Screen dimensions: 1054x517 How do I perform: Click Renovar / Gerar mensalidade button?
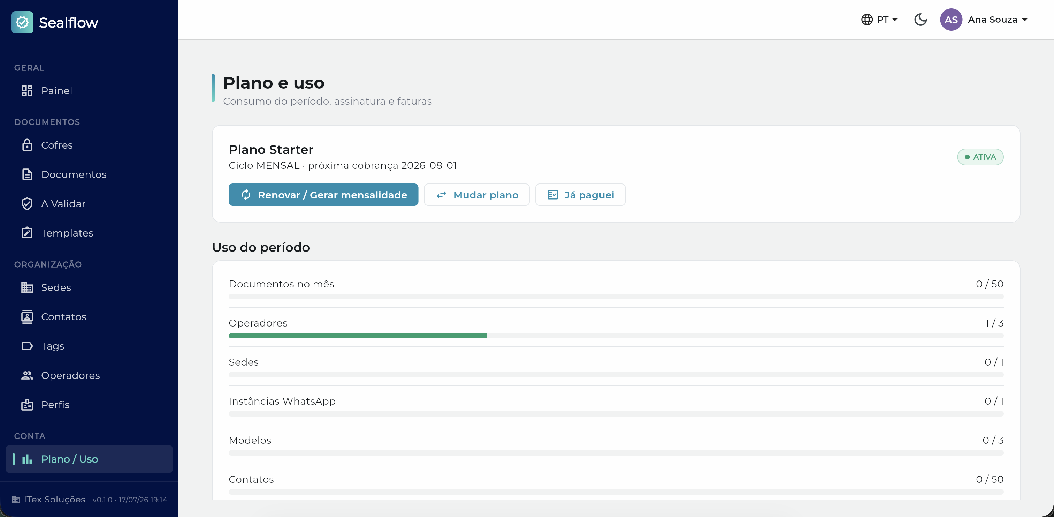[323, 195]
